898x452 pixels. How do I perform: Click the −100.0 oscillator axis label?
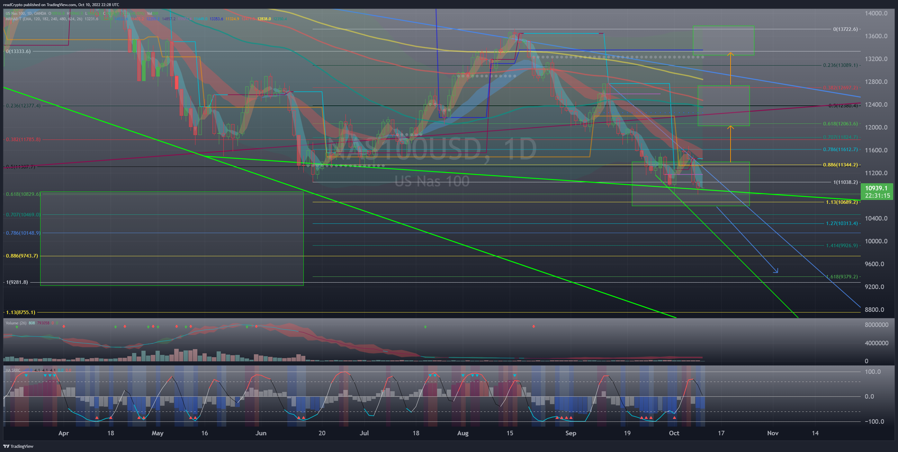pyautogui.click(x=874, y=421)
